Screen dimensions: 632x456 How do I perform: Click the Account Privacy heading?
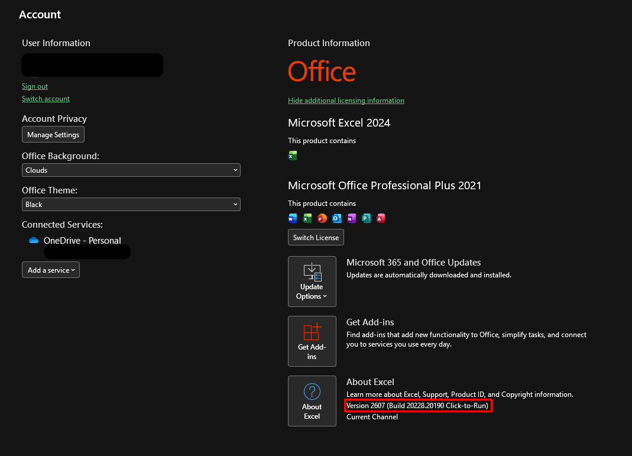pyautogui.click(x=54, y=119)
